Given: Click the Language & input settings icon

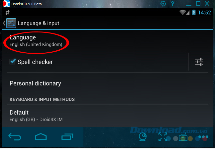Looking at the screenshot, I should pos(11,23).
